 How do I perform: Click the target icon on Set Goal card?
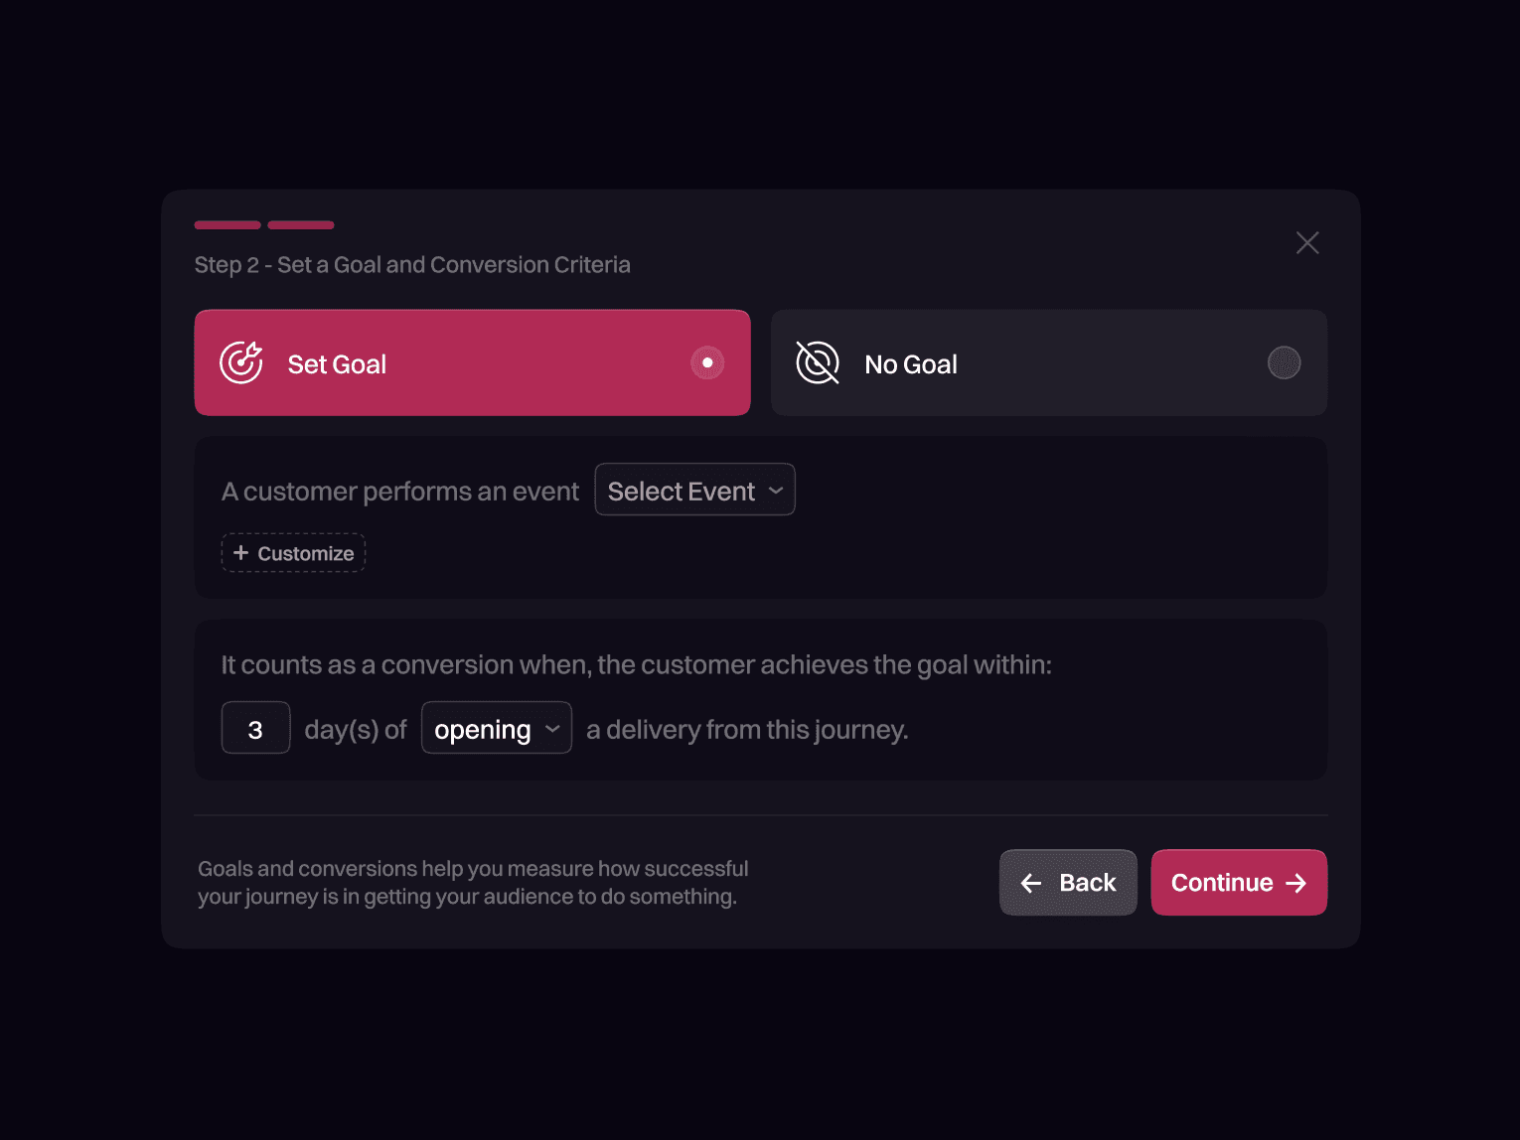pyautogui.click(x=241, y=362)
